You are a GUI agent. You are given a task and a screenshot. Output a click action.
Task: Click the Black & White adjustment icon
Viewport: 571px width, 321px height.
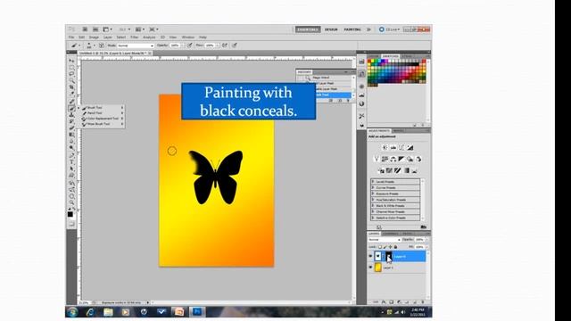[401, 159]
